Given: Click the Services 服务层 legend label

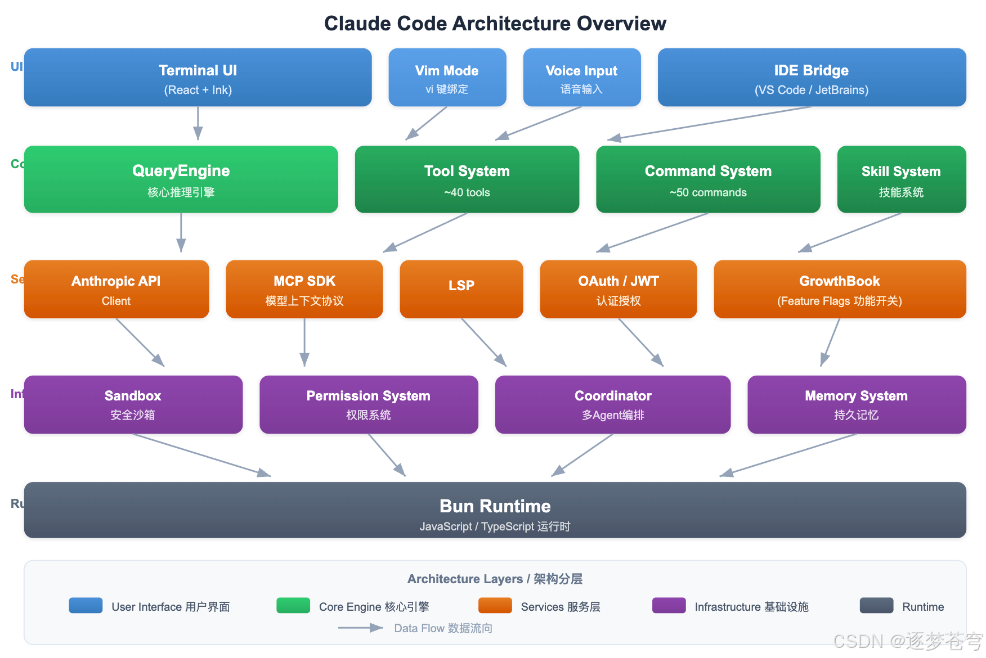Looking at the screenshot, I should (561, 607).
